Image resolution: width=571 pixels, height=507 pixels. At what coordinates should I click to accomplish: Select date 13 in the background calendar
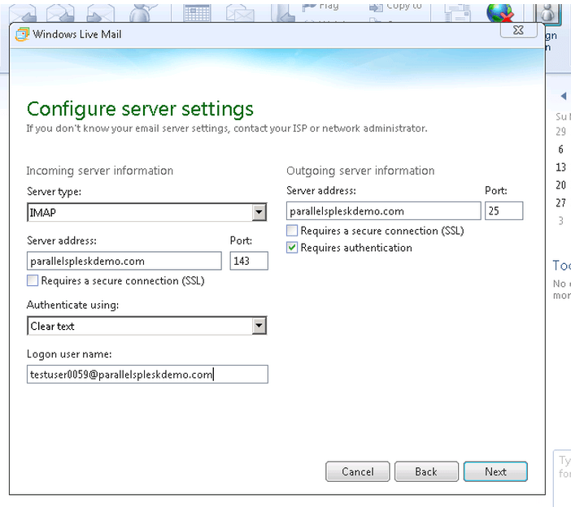[560, 167]
